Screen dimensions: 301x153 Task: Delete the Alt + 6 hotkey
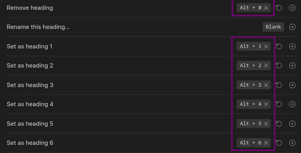coord(266,143)
